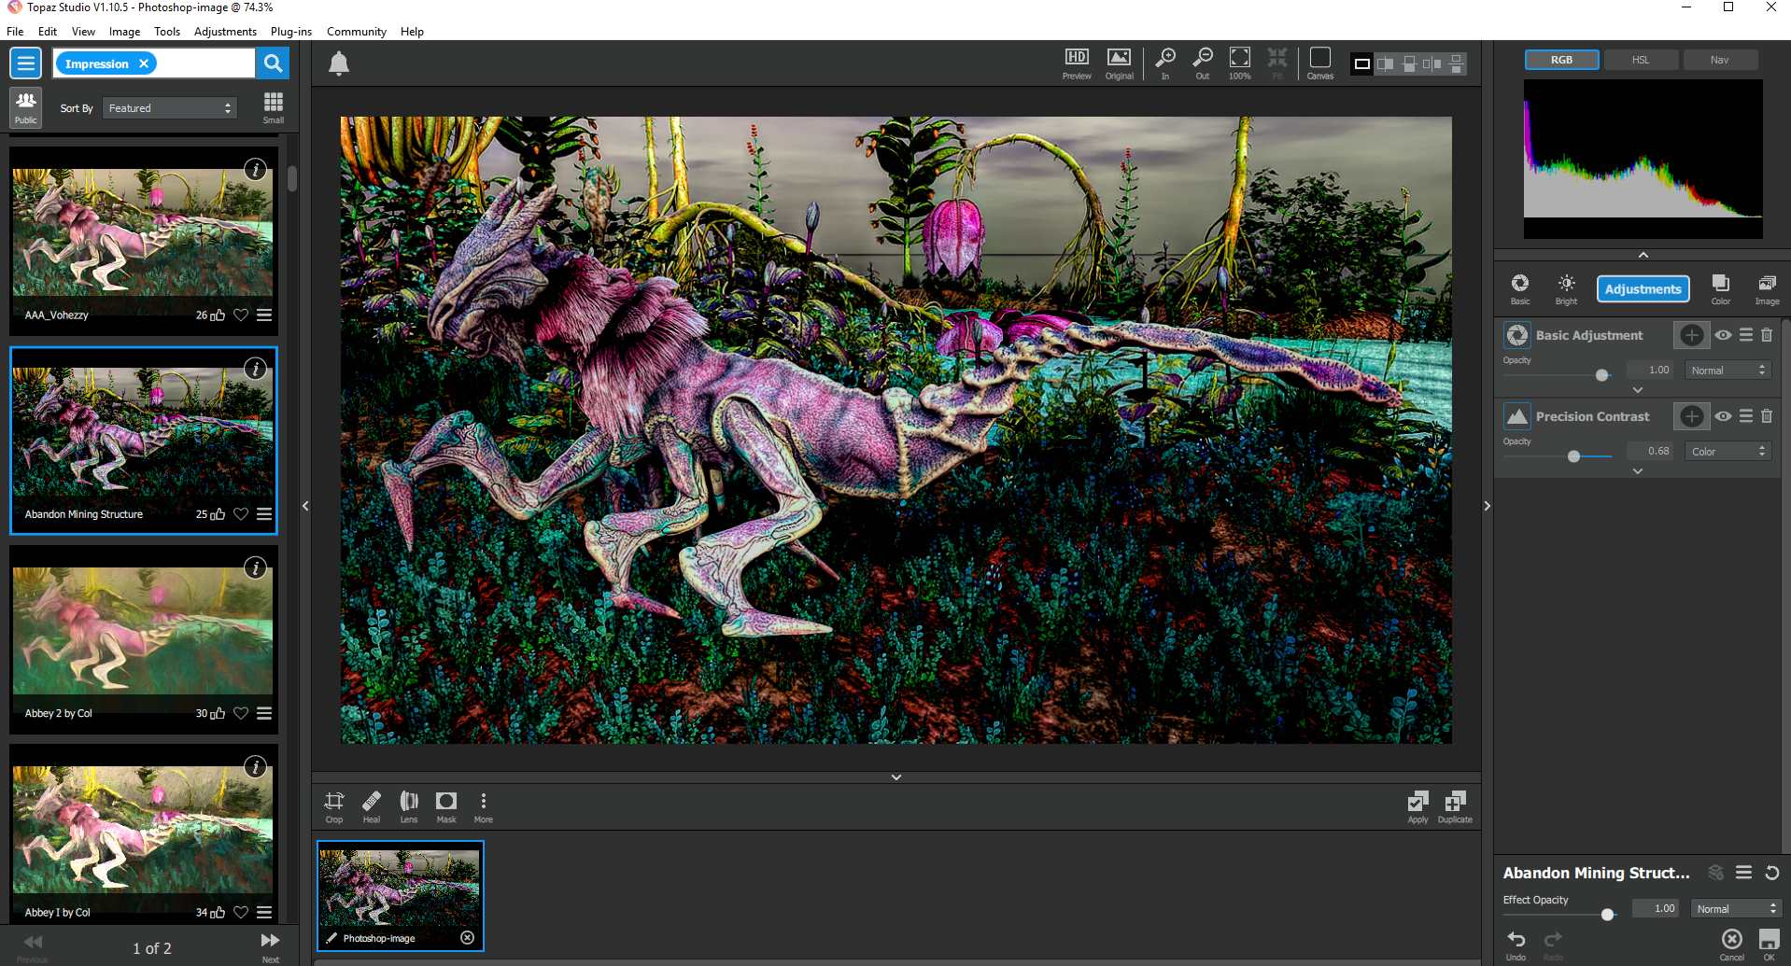Open the Mask tool
Viewport: 1791px width, 966px height.
pos(446,807)
